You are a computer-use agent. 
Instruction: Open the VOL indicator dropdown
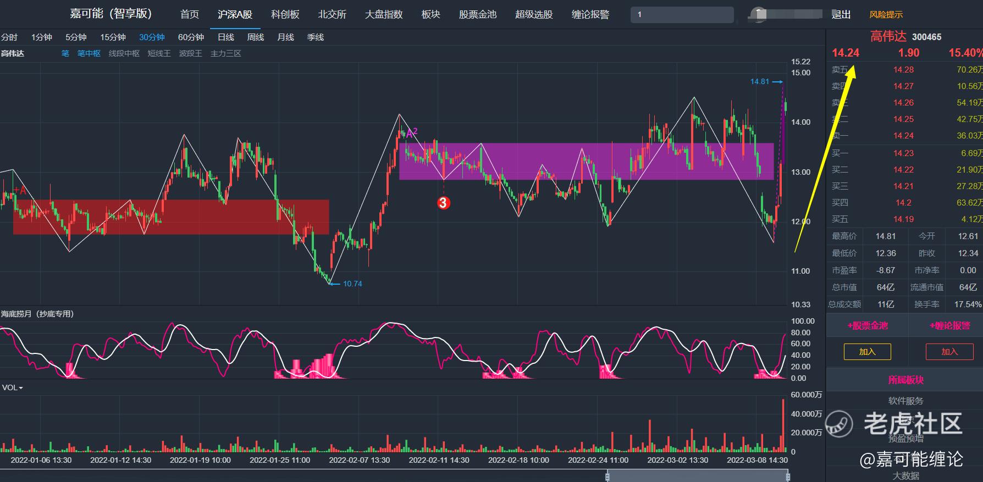13,387
